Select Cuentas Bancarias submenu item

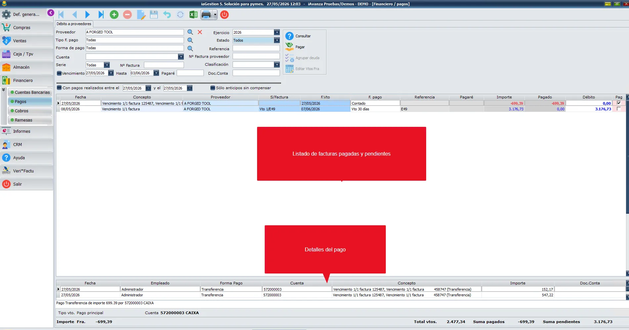pos(30,92)
